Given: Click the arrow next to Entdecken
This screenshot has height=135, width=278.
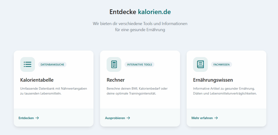Looking at the screenshot, I should 37,118.
